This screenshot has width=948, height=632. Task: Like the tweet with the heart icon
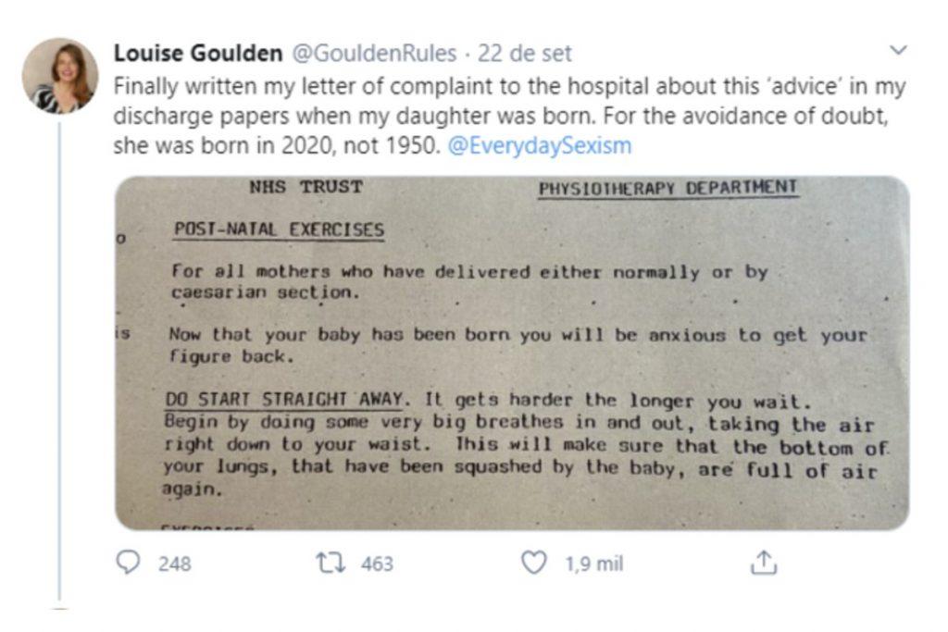[534, 563]
